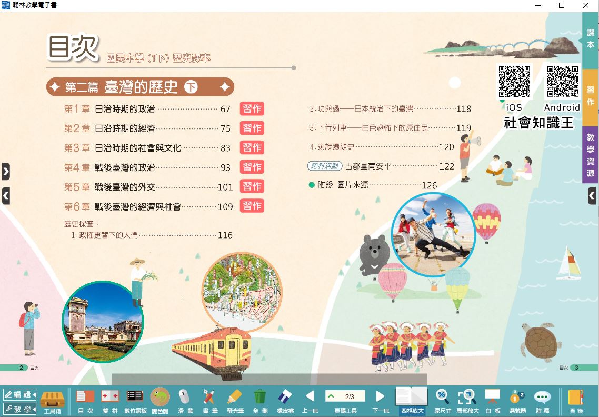Go to 下一頁 next page
Screen dimensions: 599x417
tap(380, 400)
